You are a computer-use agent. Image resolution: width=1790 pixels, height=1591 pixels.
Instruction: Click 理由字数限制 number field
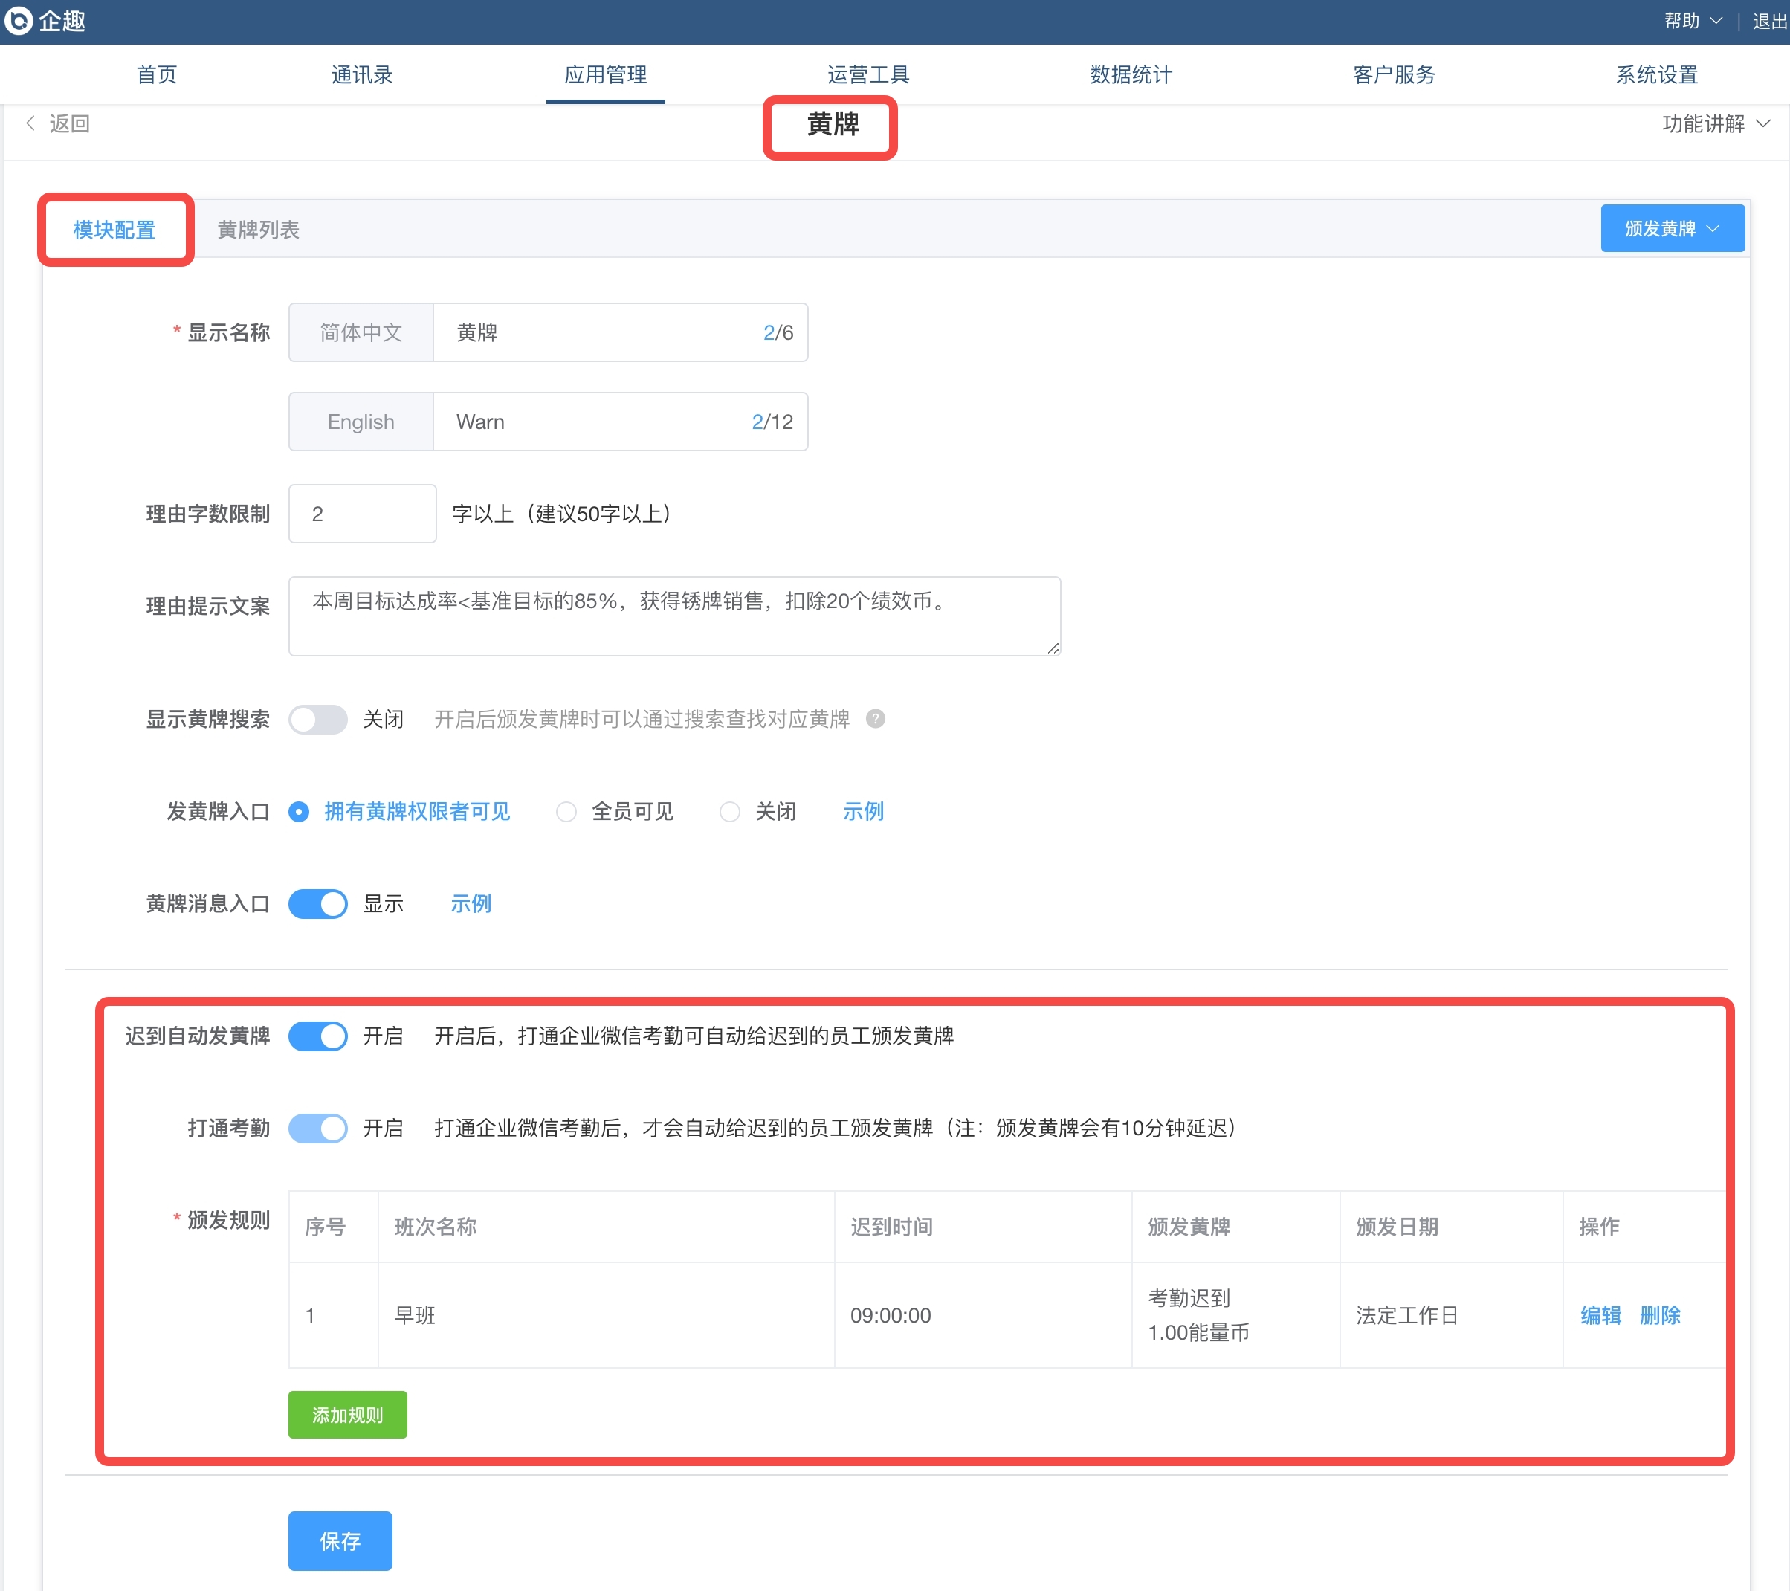pyautogui.click(x=362, y=514)
